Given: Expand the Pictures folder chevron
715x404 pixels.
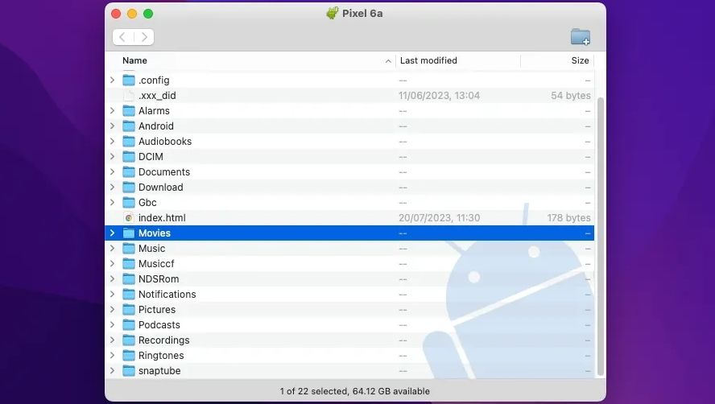Looking at the screenshot, I should pyautogui.click(x=112, y=310).
